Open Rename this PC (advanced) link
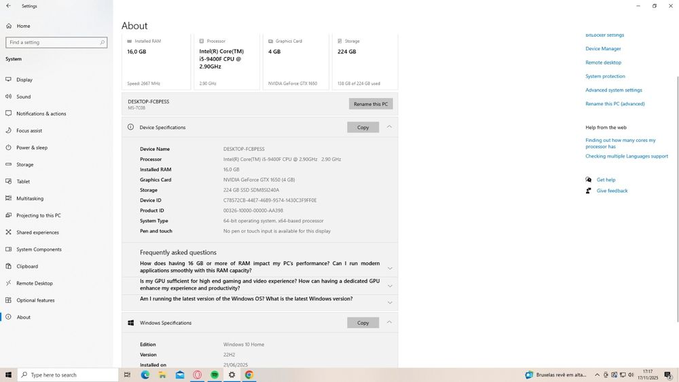The width and height of the screenshot is (679, 382). point(615,104)
